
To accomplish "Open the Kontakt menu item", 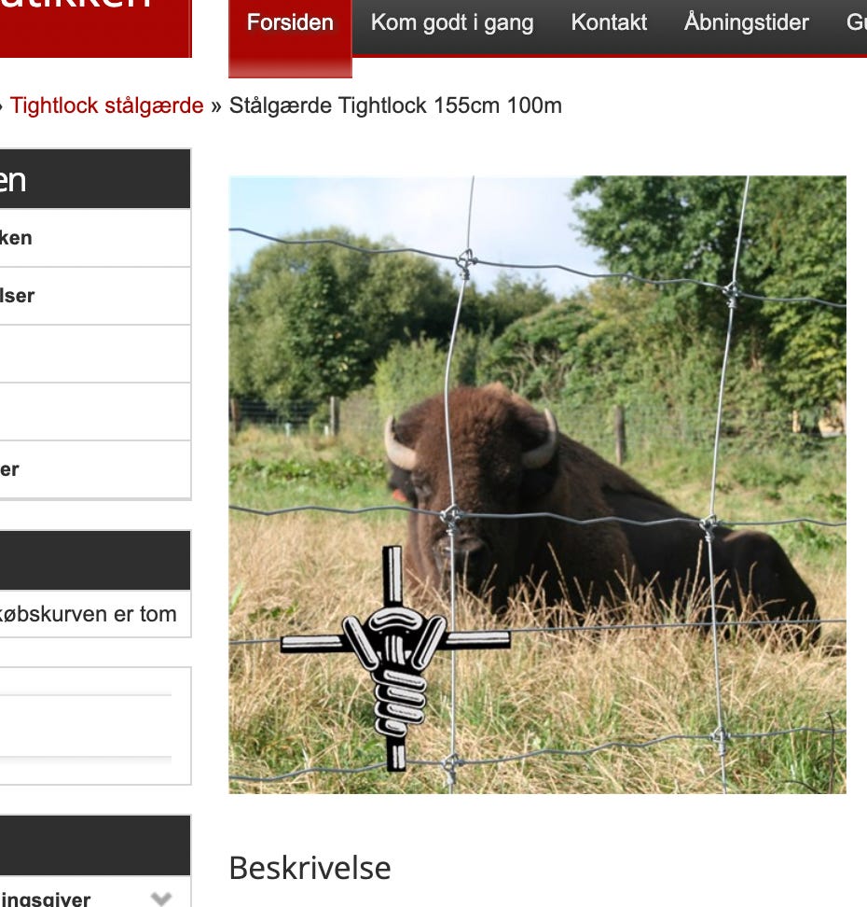I will [609, 22].
